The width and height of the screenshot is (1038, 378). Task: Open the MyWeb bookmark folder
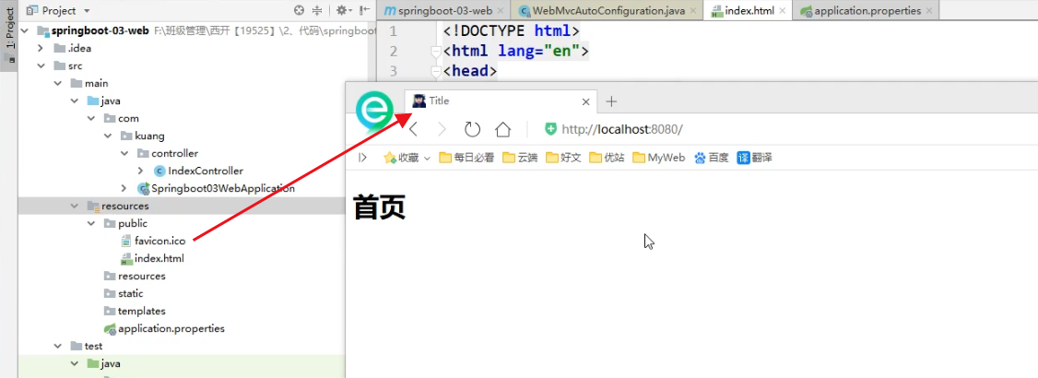point(659,158)
